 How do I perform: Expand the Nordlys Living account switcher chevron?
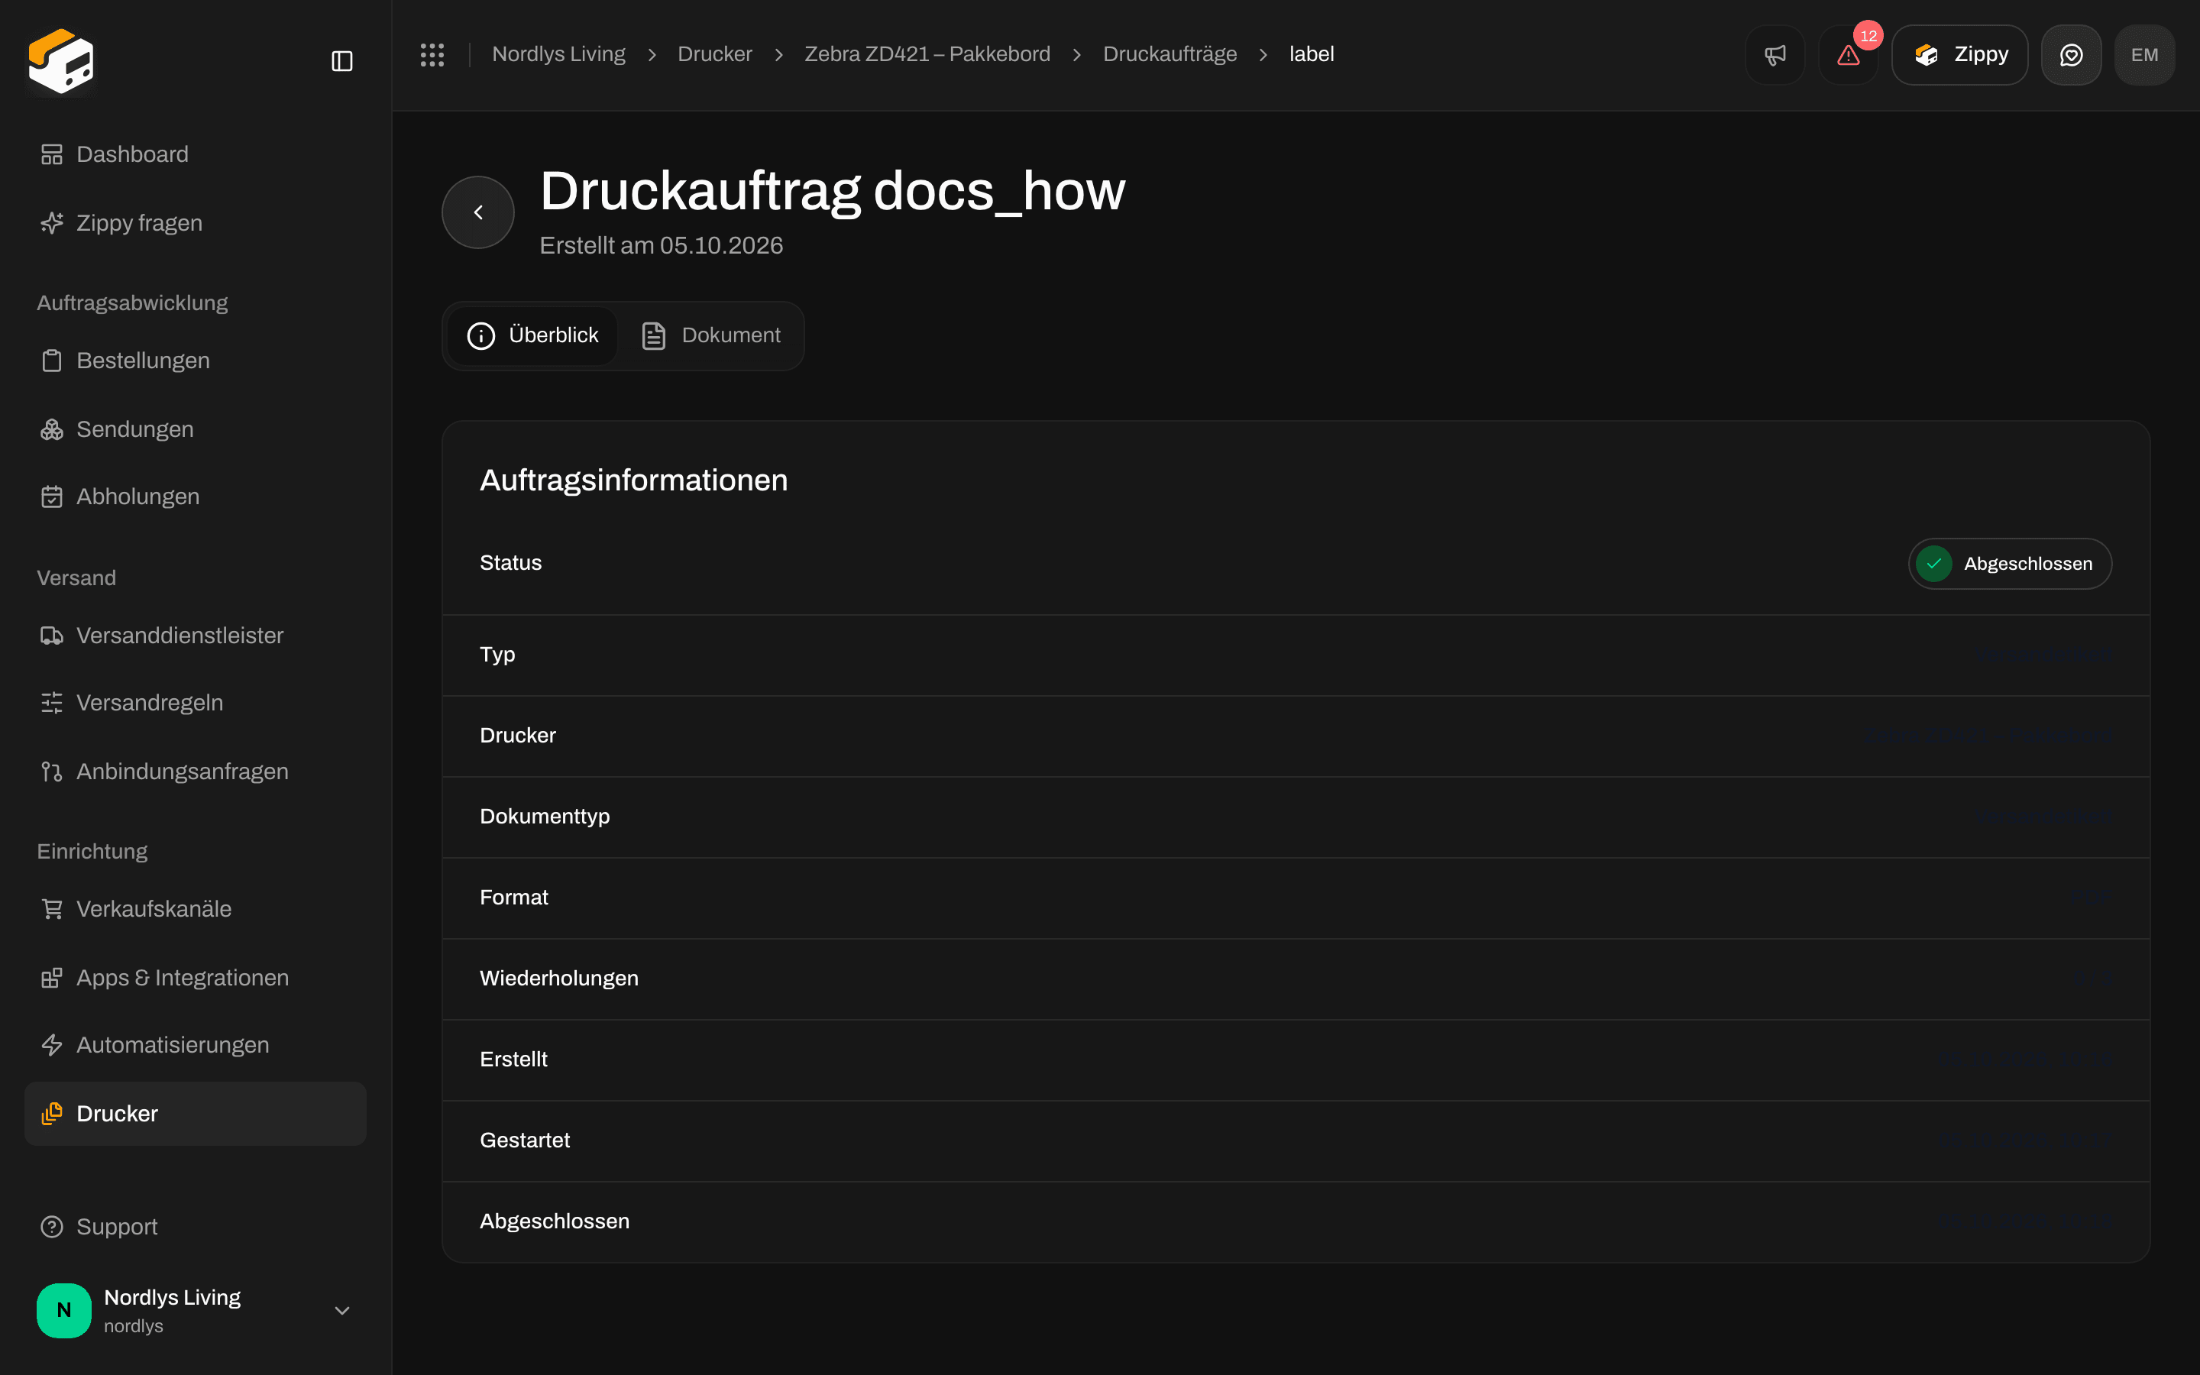(341, 1310)
